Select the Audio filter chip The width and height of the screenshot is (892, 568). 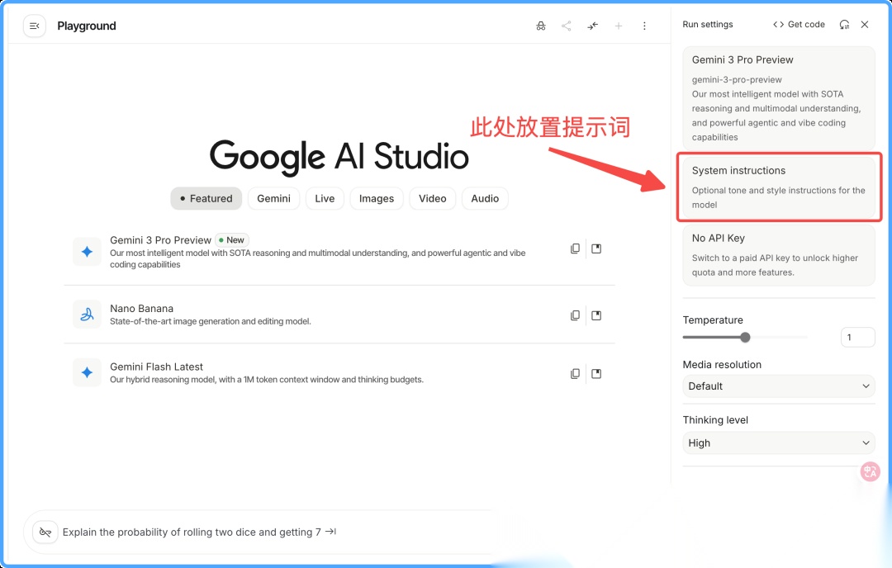[485, 198]
